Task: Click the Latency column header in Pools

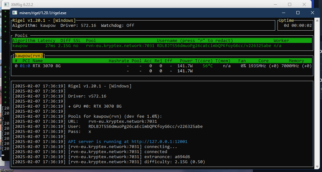Action: point(47,41)
